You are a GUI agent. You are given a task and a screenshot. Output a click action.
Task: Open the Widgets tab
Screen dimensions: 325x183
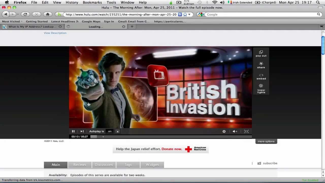tap(152, 165)
